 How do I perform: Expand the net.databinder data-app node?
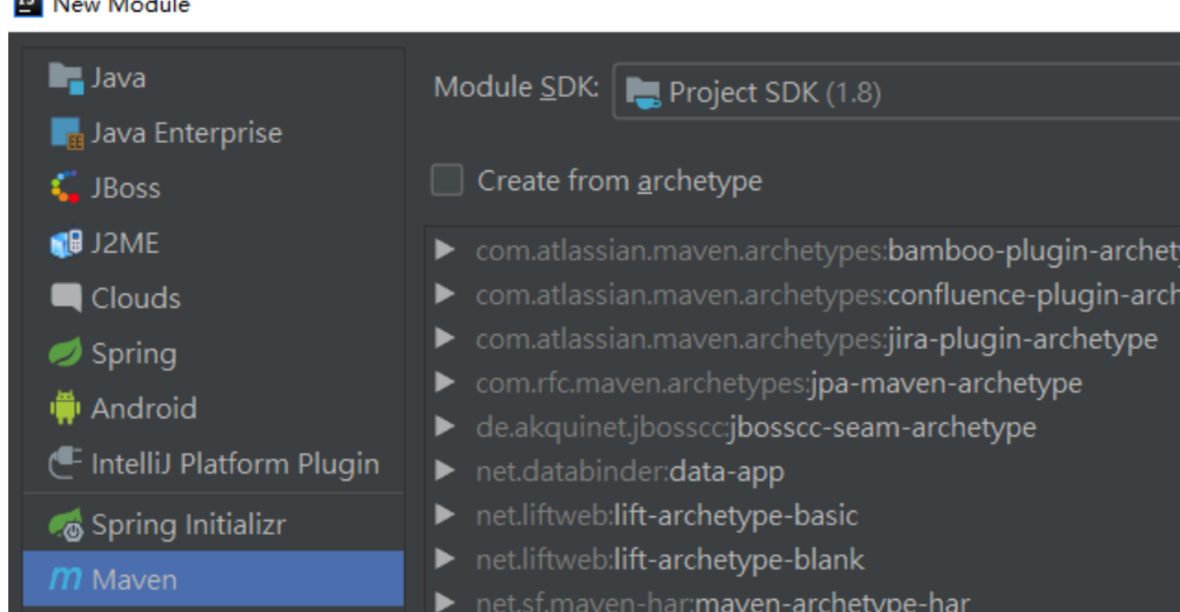(446, 472)
